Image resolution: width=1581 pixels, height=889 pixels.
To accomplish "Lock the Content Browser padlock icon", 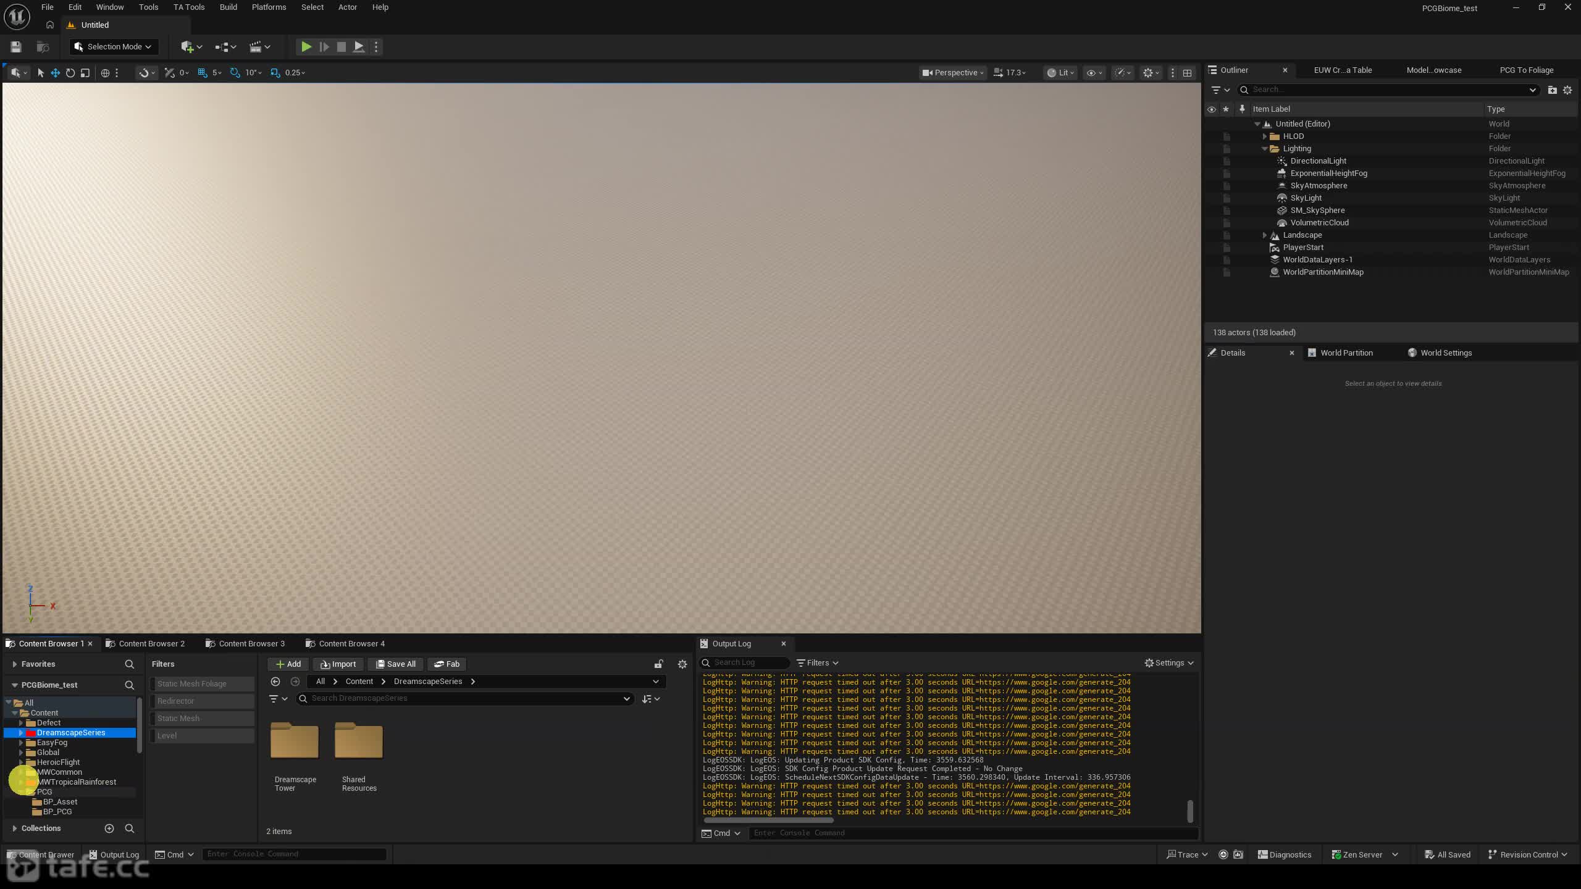I will click(x=659, y=664).
